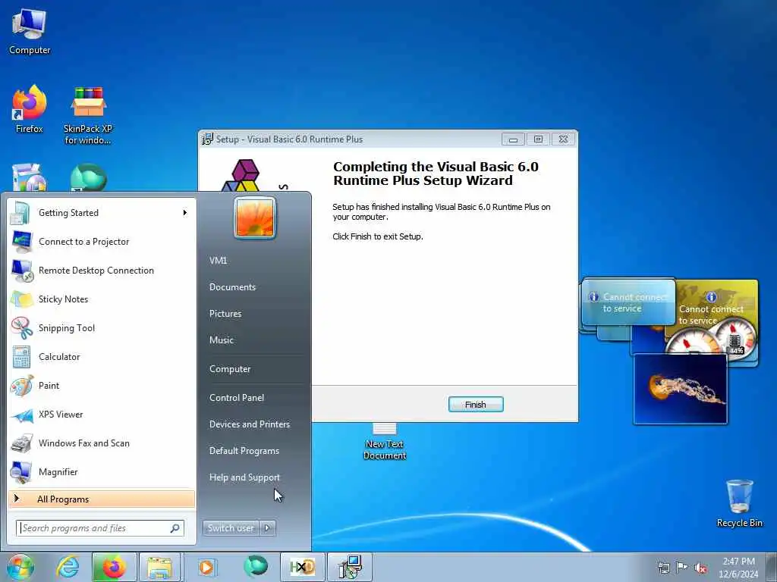
Task: Click the muted volume tray icon
Action: tap(700, 568)
